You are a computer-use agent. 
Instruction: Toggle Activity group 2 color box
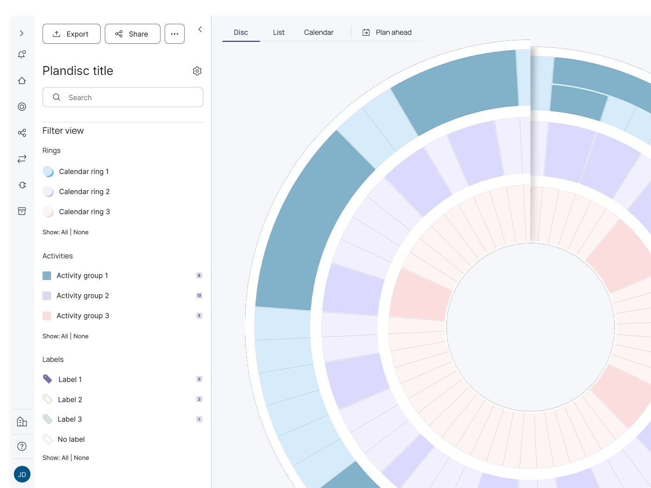coord(47,295)
